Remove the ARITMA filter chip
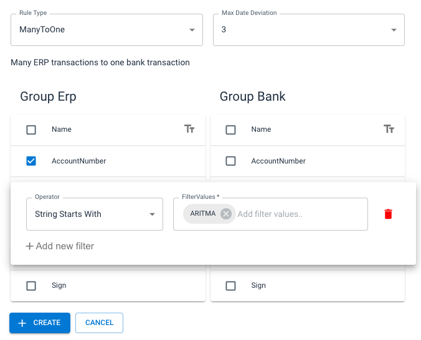This screenshot has width=421, height=340. coord(226,214)
